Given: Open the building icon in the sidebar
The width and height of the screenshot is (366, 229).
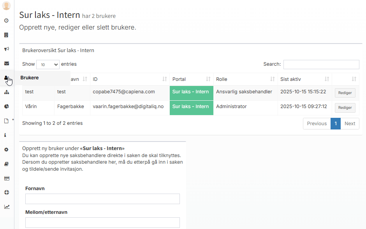Looking at the screenshot, I should 6,35.
